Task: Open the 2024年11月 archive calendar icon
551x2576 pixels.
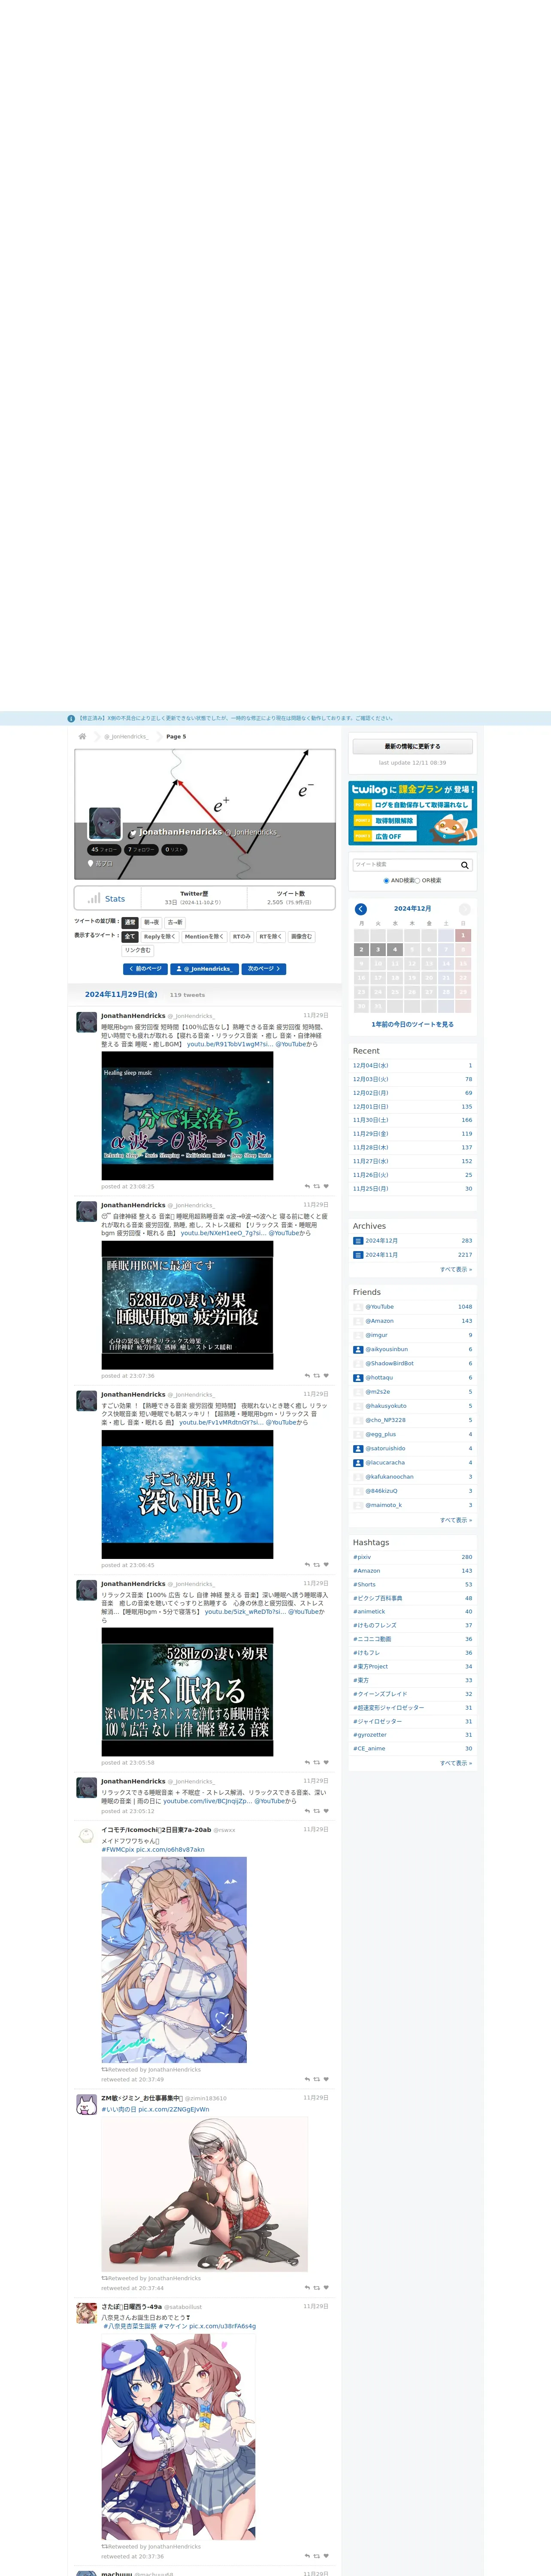Action: pos(358,1255)
